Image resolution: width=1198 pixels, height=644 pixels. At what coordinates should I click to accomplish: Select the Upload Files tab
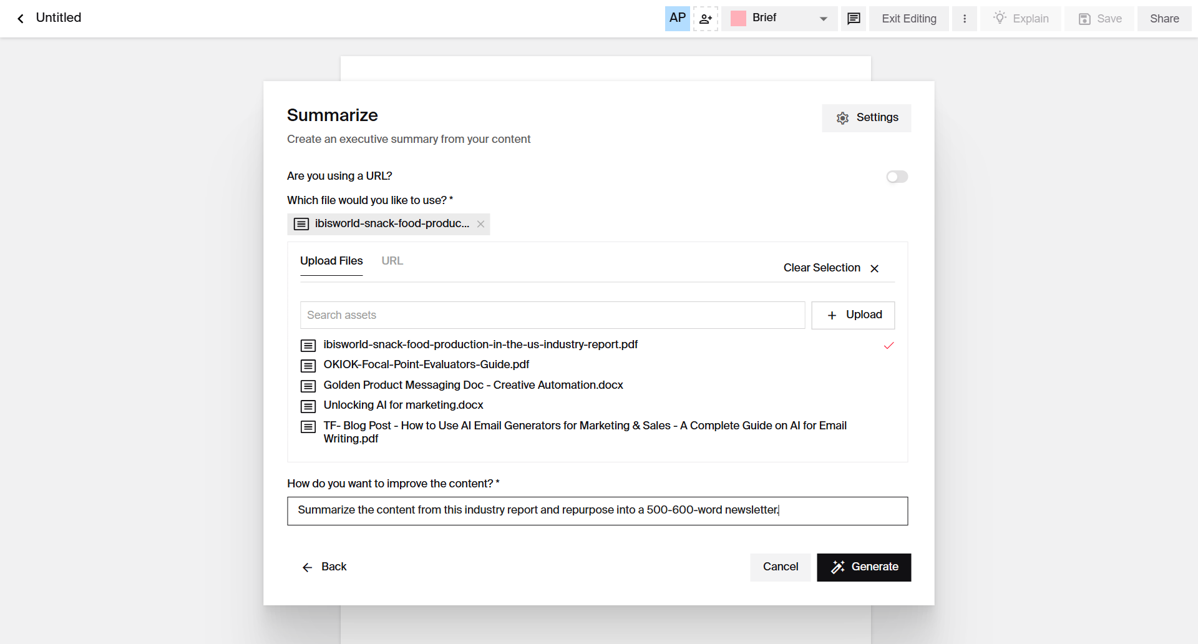coord(331,261)
